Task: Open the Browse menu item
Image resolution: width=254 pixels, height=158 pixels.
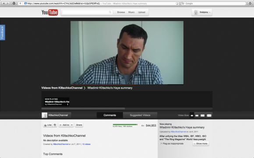Action: click(121, 12)
